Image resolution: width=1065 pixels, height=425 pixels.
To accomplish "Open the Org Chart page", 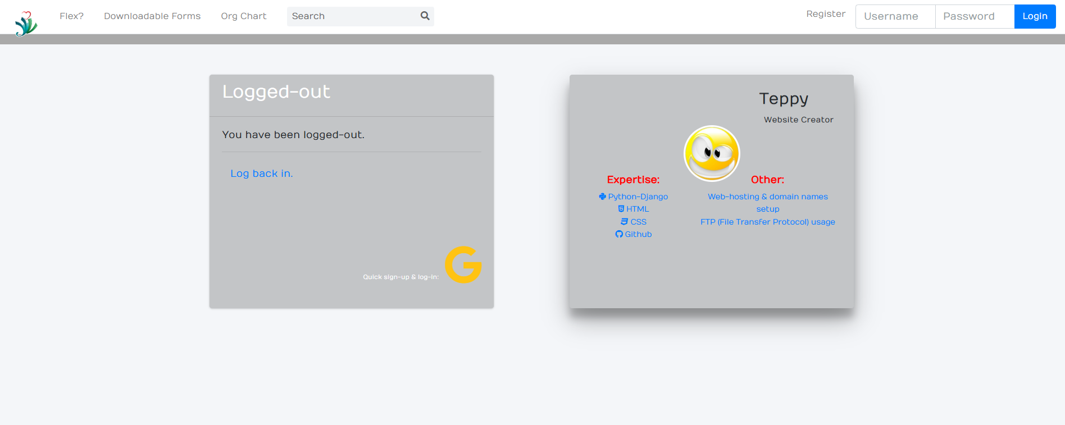I will tap(244, 16).
